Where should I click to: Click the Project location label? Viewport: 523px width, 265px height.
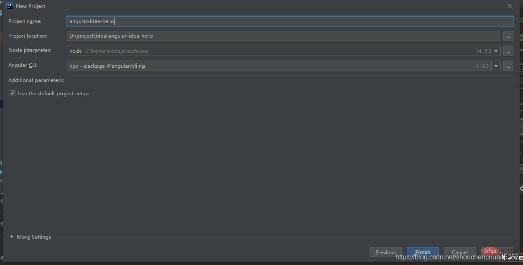click(x=28, y=36)
